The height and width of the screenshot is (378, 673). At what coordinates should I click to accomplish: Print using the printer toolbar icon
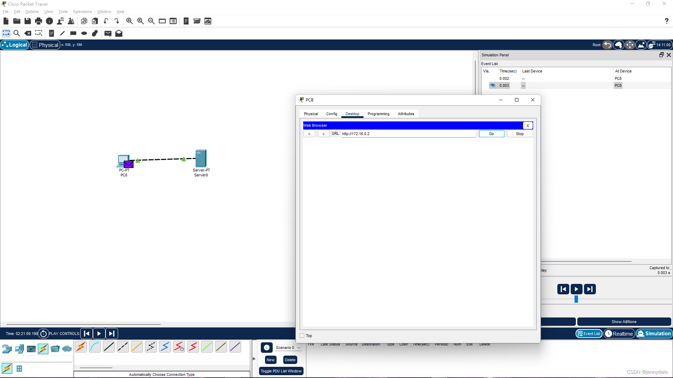click(39, 21)
